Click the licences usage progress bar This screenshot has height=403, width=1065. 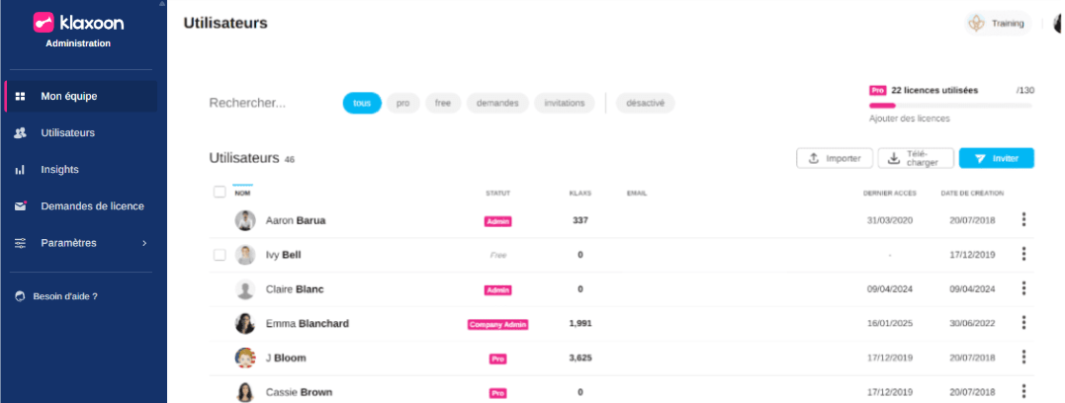click(950, 105)
